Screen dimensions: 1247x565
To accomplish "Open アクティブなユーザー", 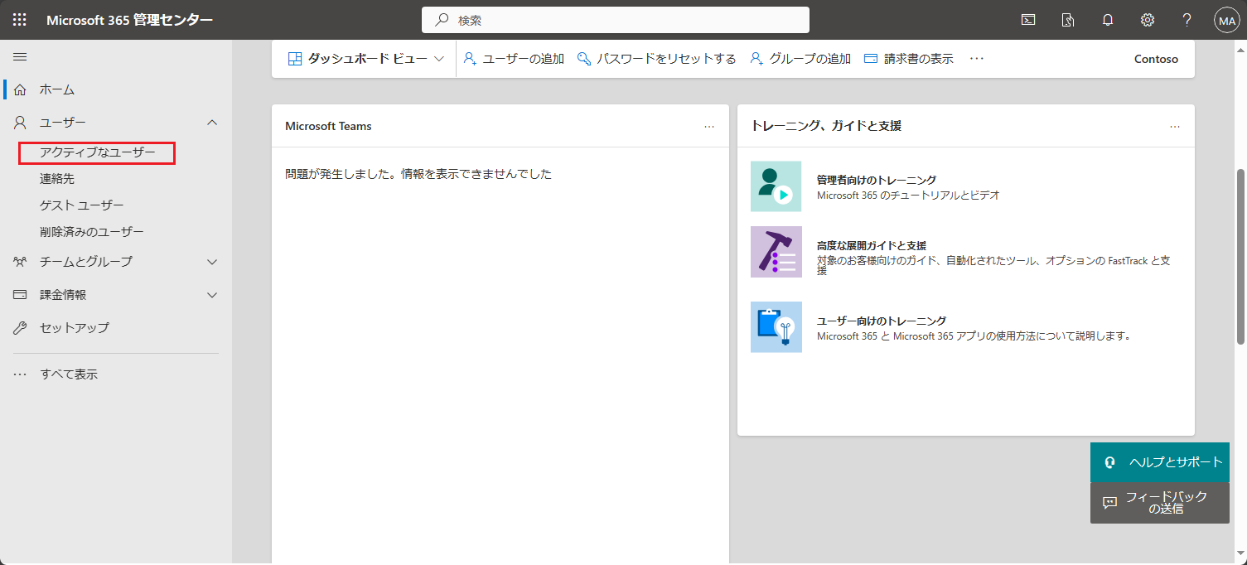I will click(x=98, y=152).
